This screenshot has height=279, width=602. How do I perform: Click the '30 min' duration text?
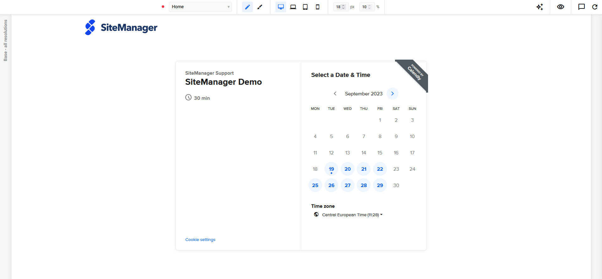click(x=202, y=98)
